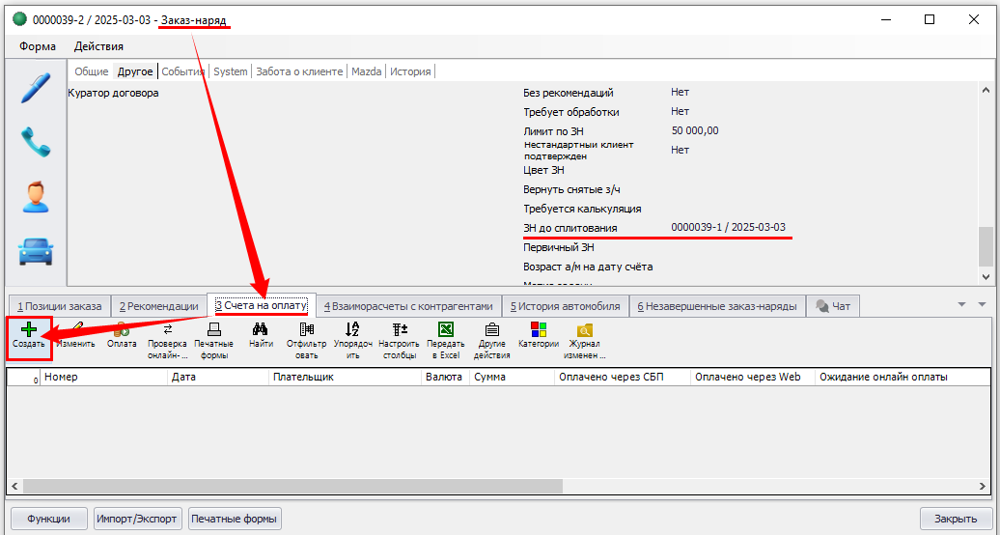Click the phone icon in left sidebar
This screenshot has width=1000, height=535.
36,143
